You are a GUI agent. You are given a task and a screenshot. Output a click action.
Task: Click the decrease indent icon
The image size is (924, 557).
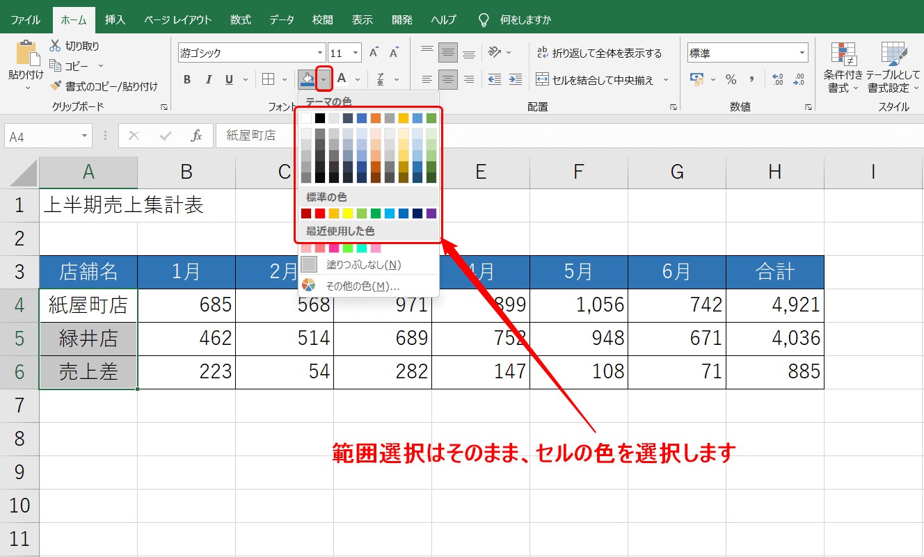[x=495, y=79]
